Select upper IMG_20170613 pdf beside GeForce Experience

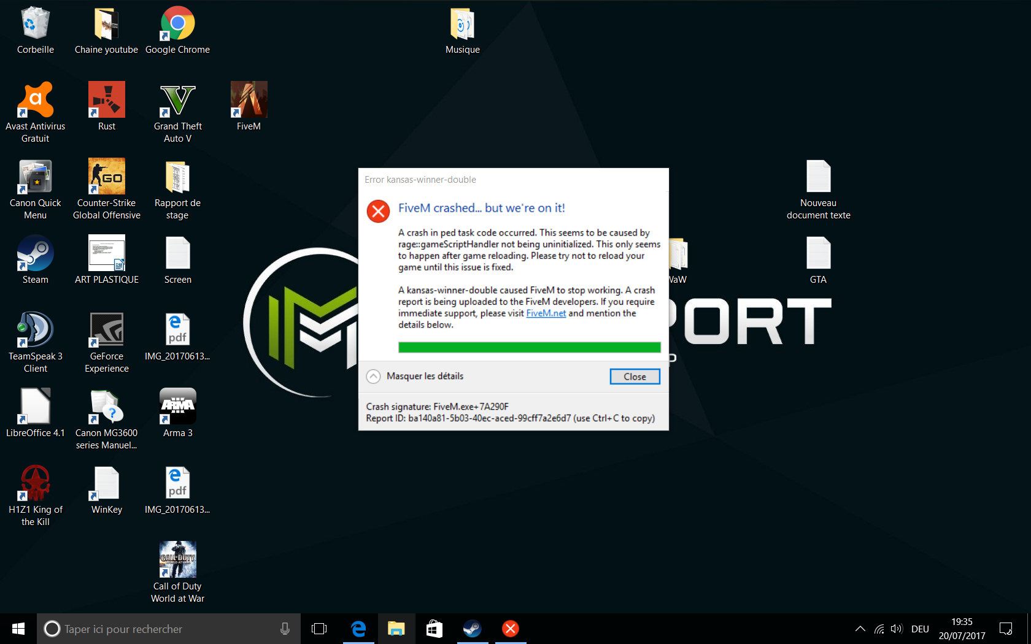click(177, 337)
